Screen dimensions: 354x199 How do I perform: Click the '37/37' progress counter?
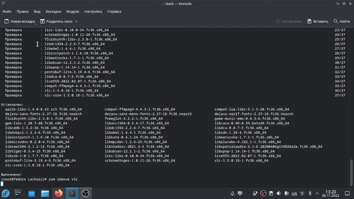pos(340,95)
